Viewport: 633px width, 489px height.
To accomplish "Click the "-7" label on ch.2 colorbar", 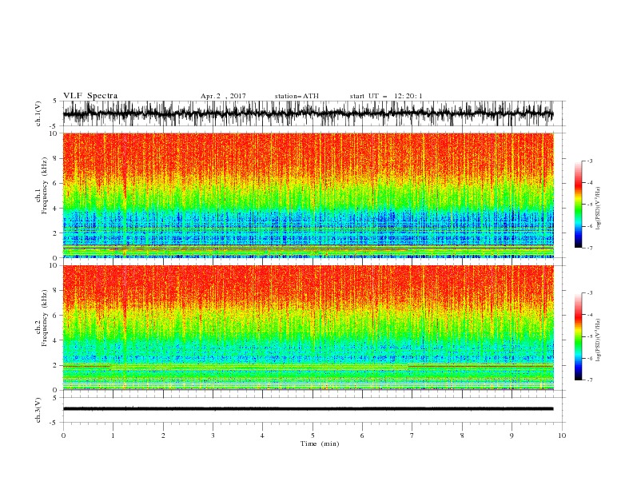I will pyautogui.click(x=589, y=380).
